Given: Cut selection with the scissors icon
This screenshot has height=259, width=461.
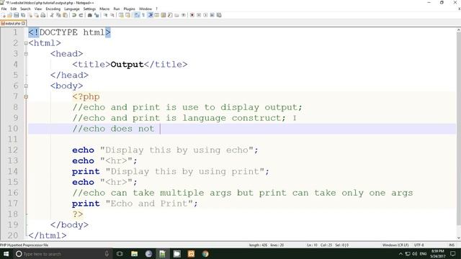Looking at the screenshot, I should (52, 15).
